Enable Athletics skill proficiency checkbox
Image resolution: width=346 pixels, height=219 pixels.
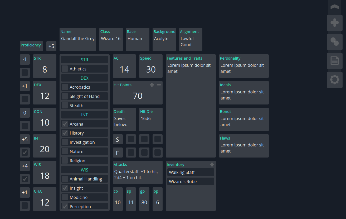(x=65, y=69)
